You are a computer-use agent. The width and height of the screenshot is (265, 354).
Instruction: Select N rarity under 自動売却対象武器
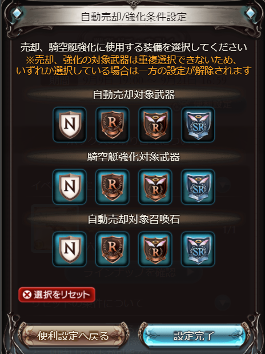click(70, 125)
